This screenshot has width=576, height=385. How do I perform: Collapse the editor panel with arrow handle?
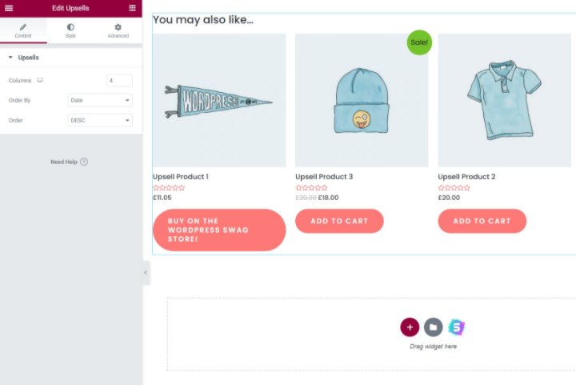(146, 273)
